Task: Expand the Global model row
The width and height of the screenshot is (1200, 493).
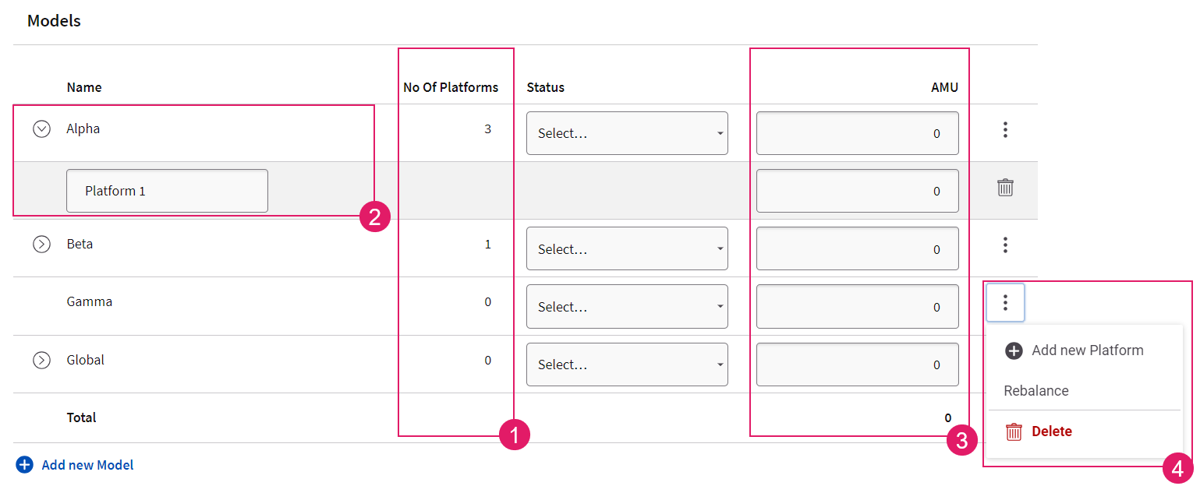Action: 41,361
